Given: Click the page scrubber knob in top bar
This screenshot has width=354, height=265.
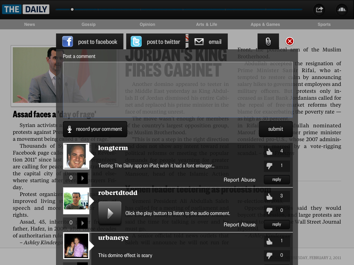Looking at the screenshot, I should (x=72, y=9).
